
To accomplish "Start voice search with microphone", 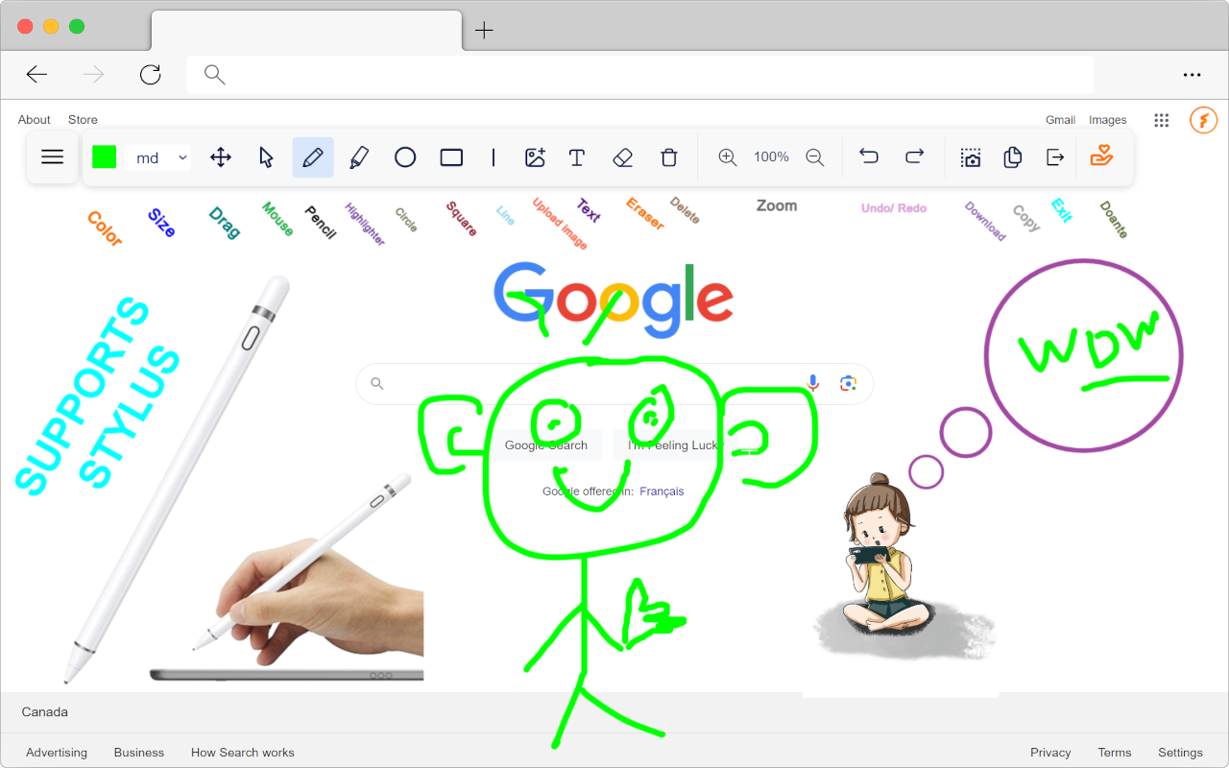I will 813,383.
